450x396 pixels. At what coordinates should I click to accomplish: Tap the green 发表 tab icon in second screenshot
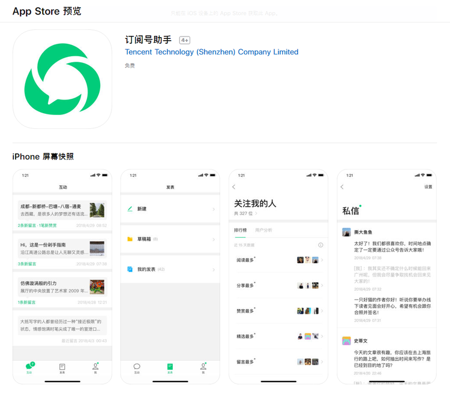click(x=170, y=366)
